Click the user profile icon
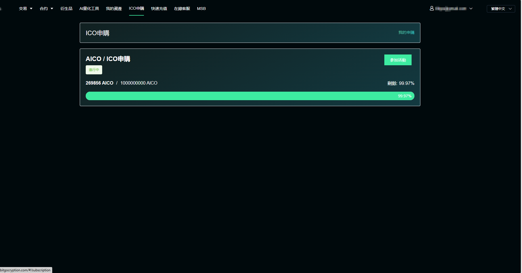Screen dimensions: 522x273 click(x=432, y=8)
